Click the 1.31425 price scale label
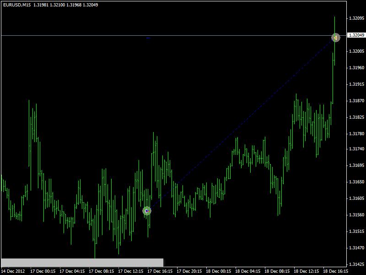 pos(356,264)
